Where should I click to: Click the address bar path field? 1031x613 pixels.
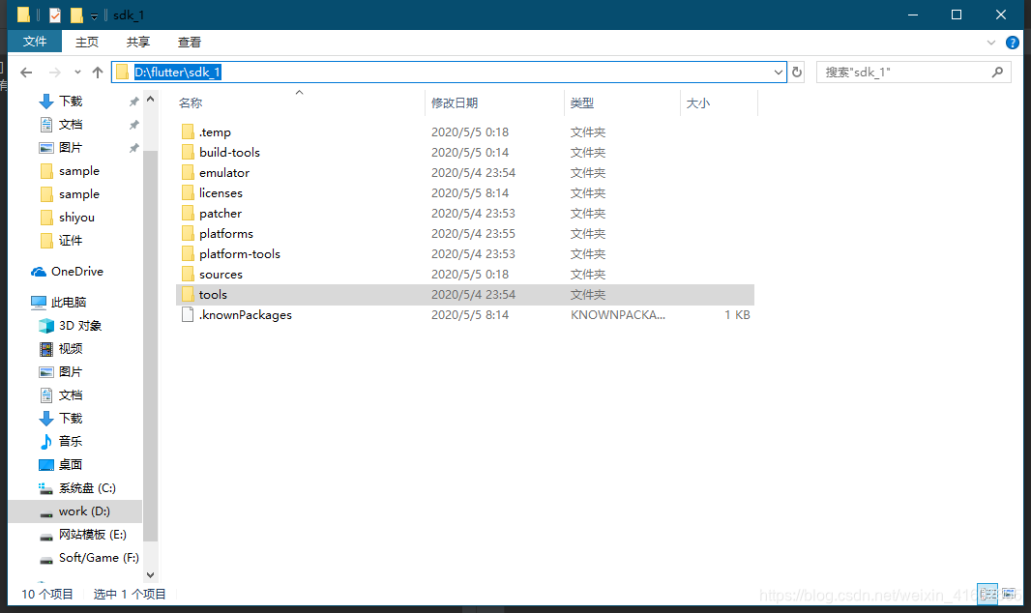click(449, 73)
